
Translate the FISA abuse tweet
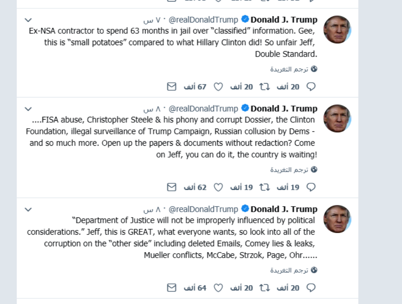294,169
